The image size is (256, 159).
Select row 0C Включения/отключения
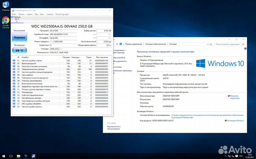coord(60,84)
